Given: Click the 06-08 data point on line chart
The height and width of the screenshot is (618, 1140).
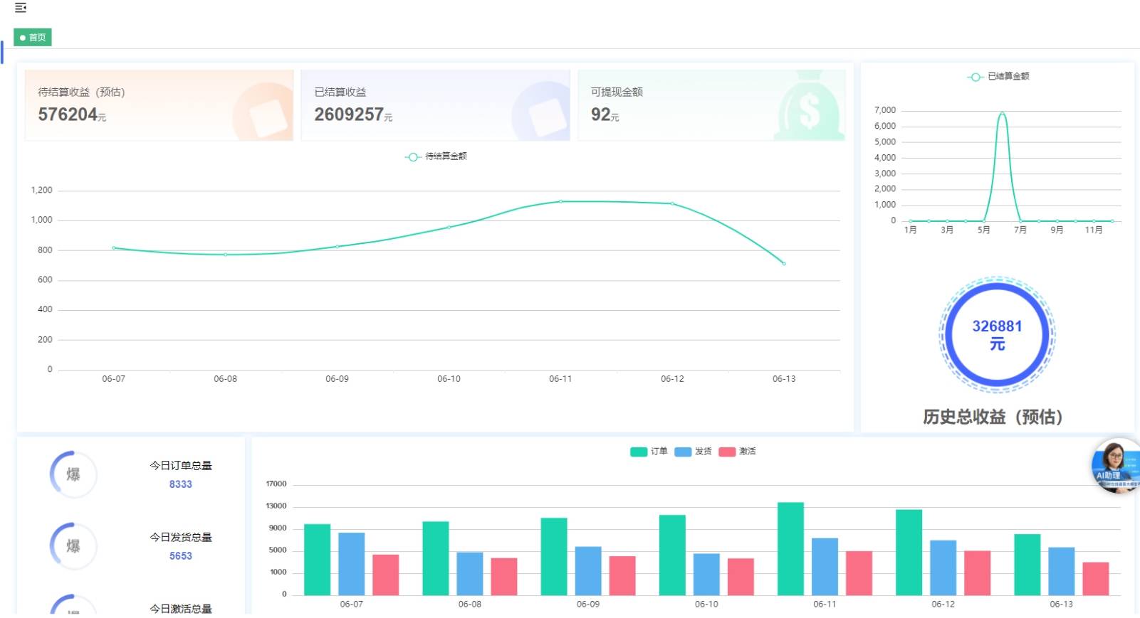Looking at the screenshot, I should [x=226, y=255].
